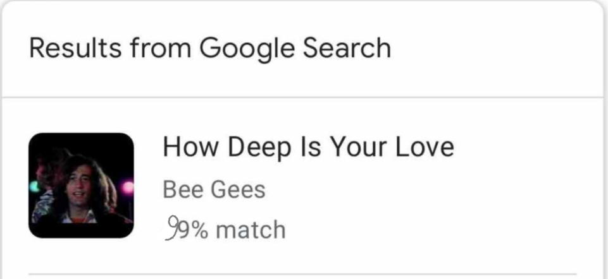
Task: Click the word Love in the song title
Action: tap(425, 147)
